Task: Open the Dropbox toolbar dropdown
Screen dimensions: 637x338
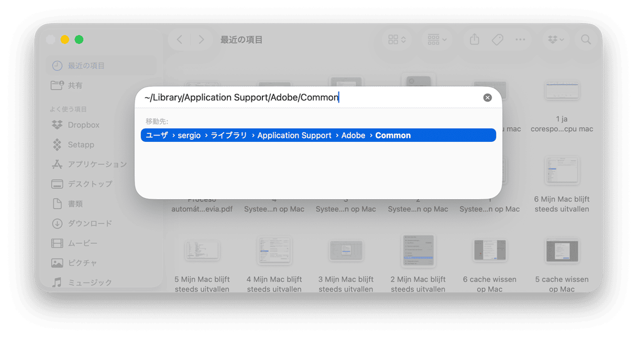Action: [x=556, y=40]
